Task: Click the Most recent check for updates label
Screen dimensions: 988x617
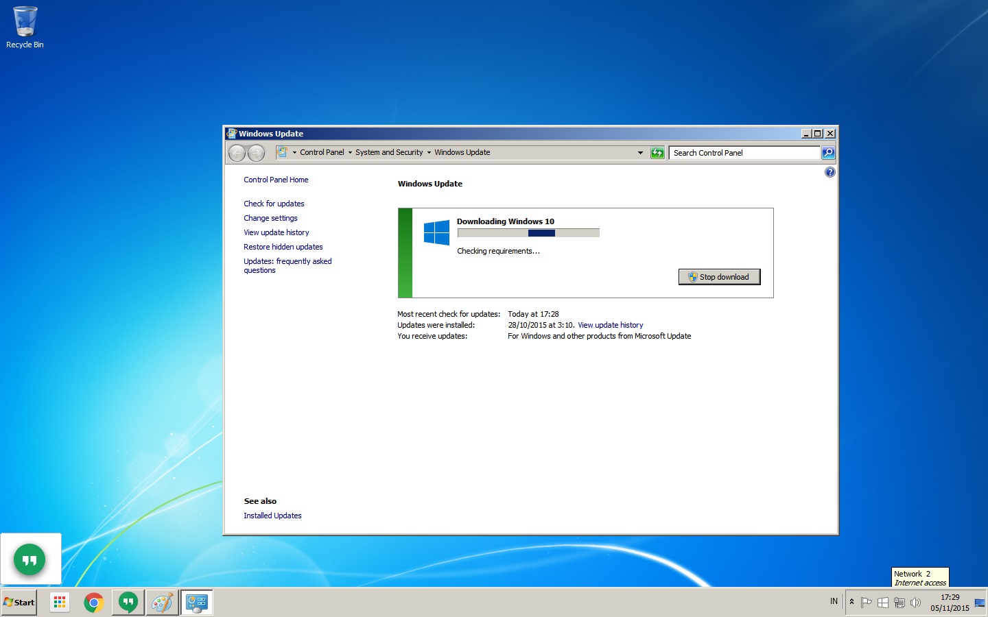Action: click(449, 314)
